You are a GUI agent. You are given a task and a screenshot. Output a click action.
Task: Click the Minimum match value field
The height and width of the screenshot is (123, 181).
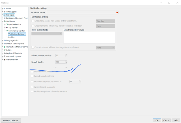point(60,55)
